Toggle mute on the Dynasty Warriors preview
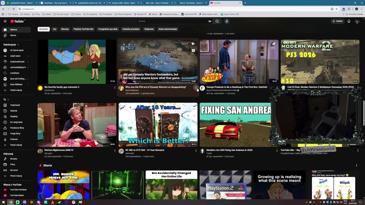Screen dimensions: 365x205 193,44
